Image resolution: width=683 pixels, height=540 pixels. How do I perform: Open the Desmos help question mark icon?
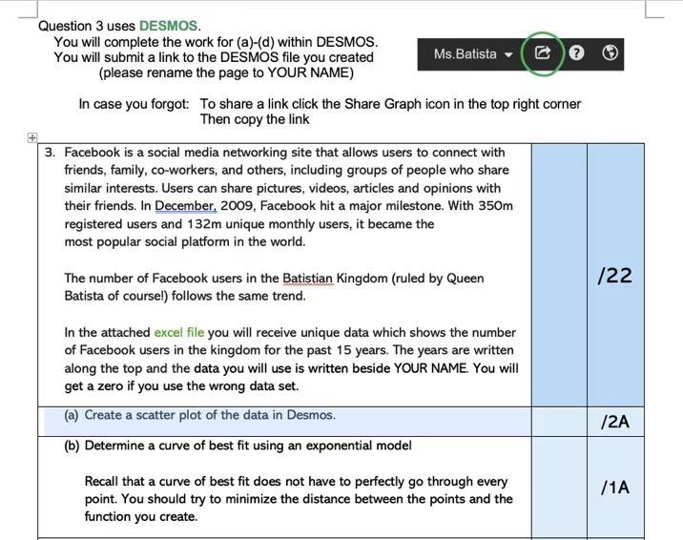click(x=576, y=53)
